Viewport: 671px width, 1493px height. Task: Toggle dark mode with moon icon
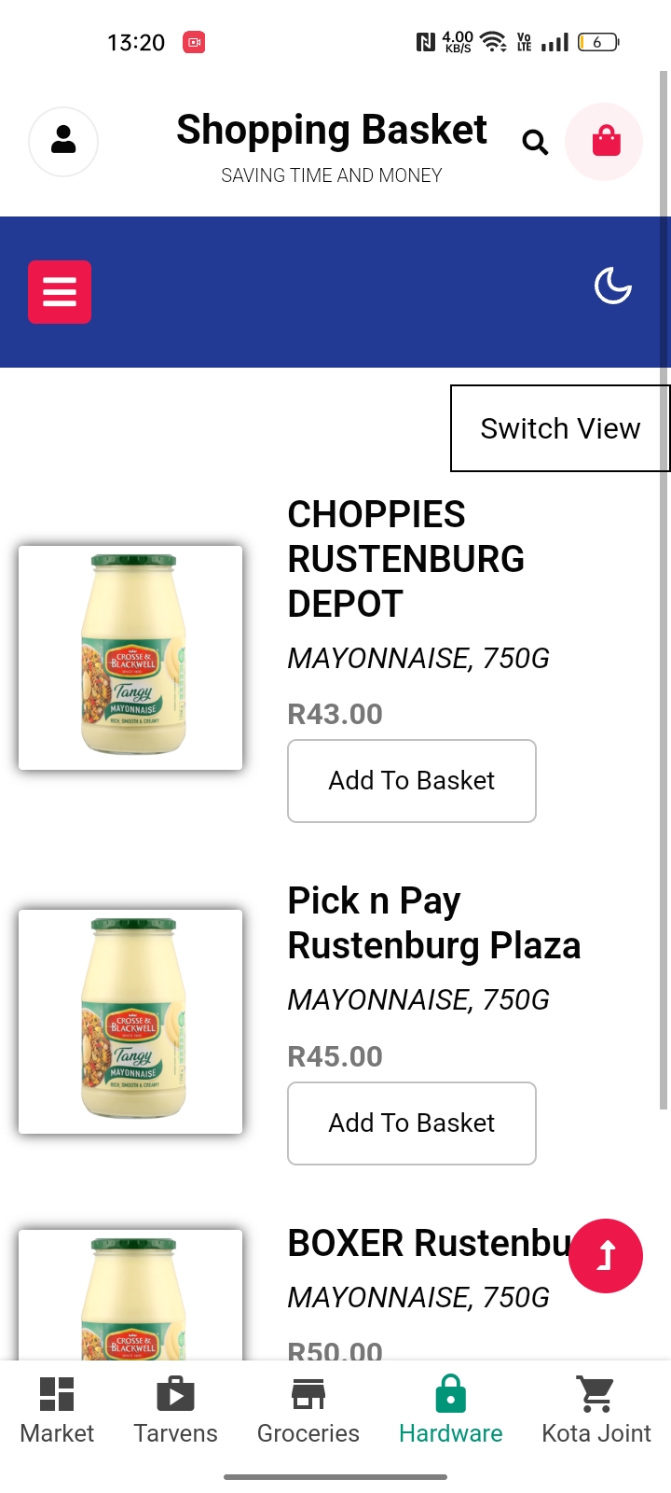pyautogui.click(x=612, y=286)
